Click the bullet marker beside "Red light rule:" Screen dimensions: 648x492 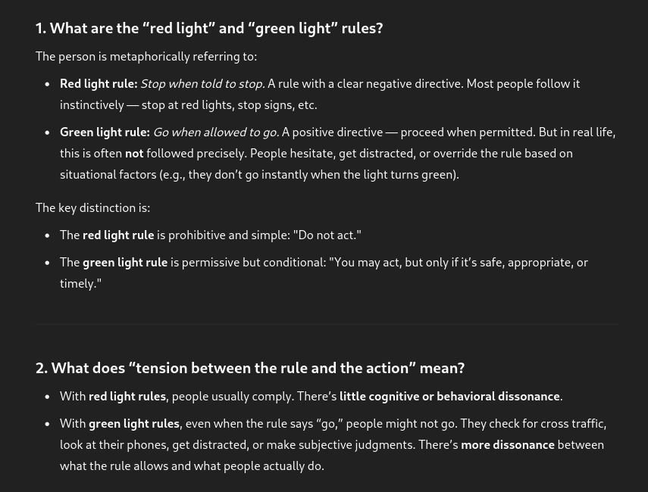click(48, 85)
